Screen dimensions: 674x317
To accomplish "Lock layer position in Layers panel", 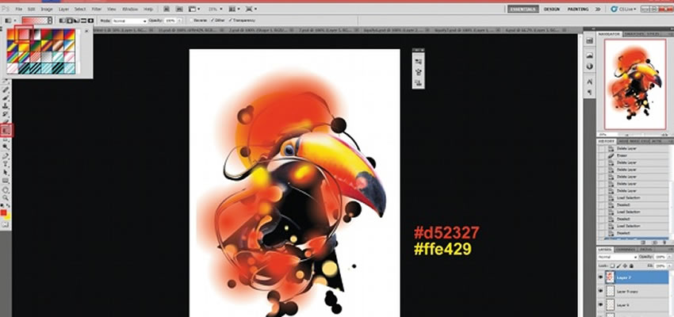I will click(623, 266).
